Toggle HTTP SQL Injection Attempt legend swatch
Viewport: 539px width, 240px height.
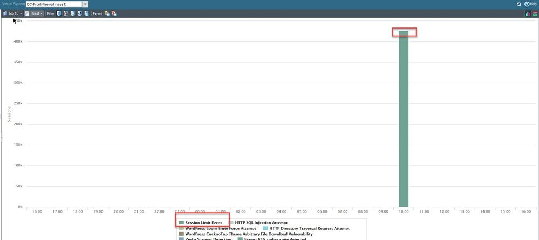pos(231,223)
